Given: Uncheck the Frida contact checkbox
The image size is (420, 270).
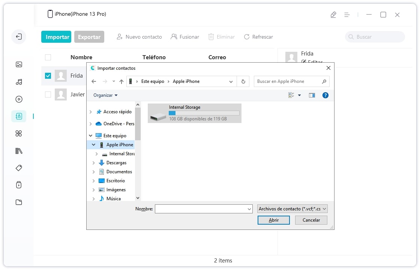Looking at the screenshot, I should [x=48, y=76].
